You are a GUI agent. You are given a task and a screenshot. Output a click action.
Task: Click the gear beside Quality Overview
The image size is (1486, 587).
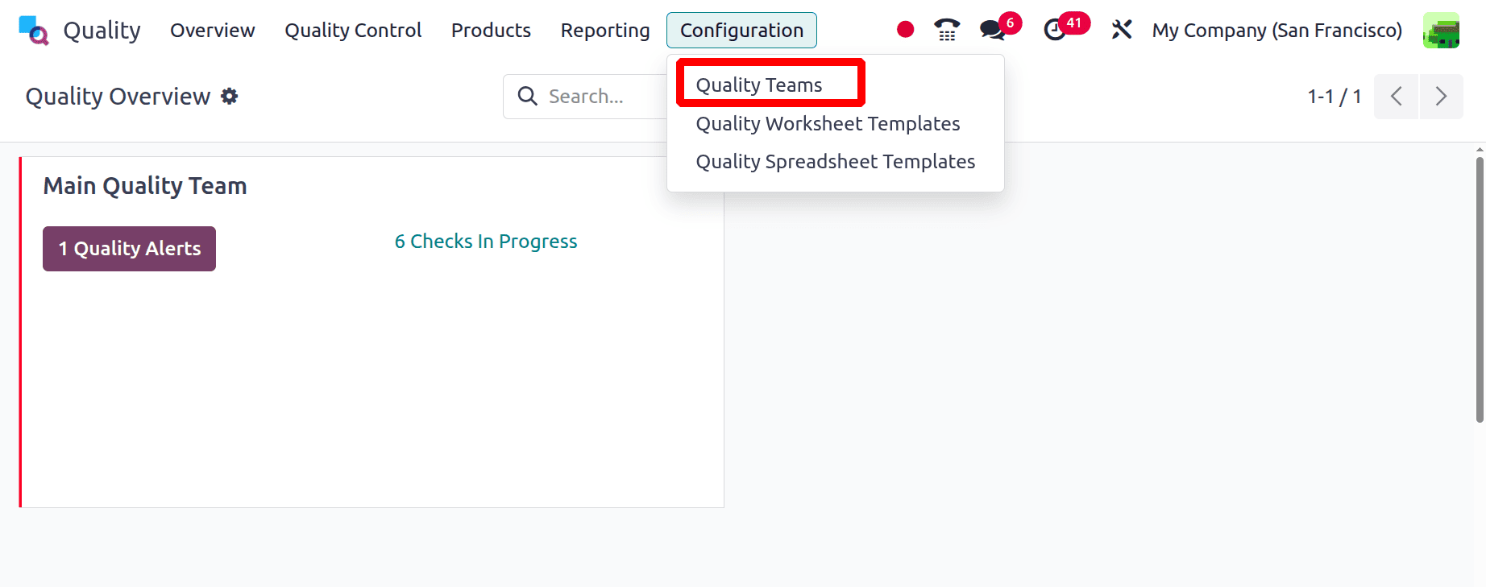coord(230,96)
